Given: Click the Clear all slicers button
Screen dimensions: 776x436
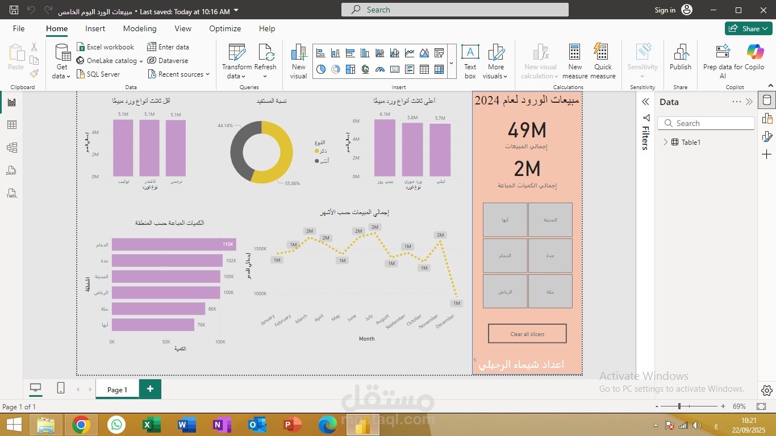Looking at the screenshot, I should [x=527, y=334].
